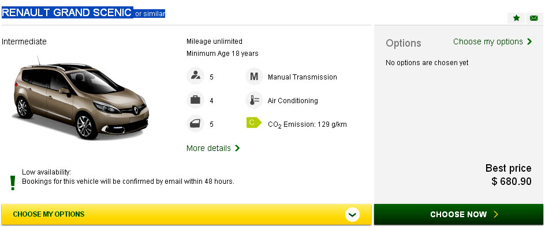Screen dimensions: 545x227
Task: Click the yellow Choose My Options bar
Action: 186,214
